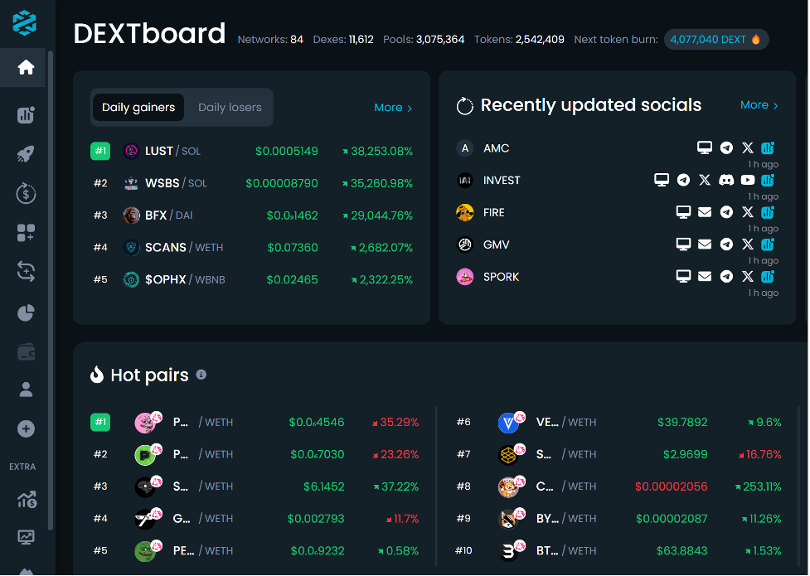Open the home icon in sidebar
Viewport: 810px width, 576px height.
(x=26, y=67)
